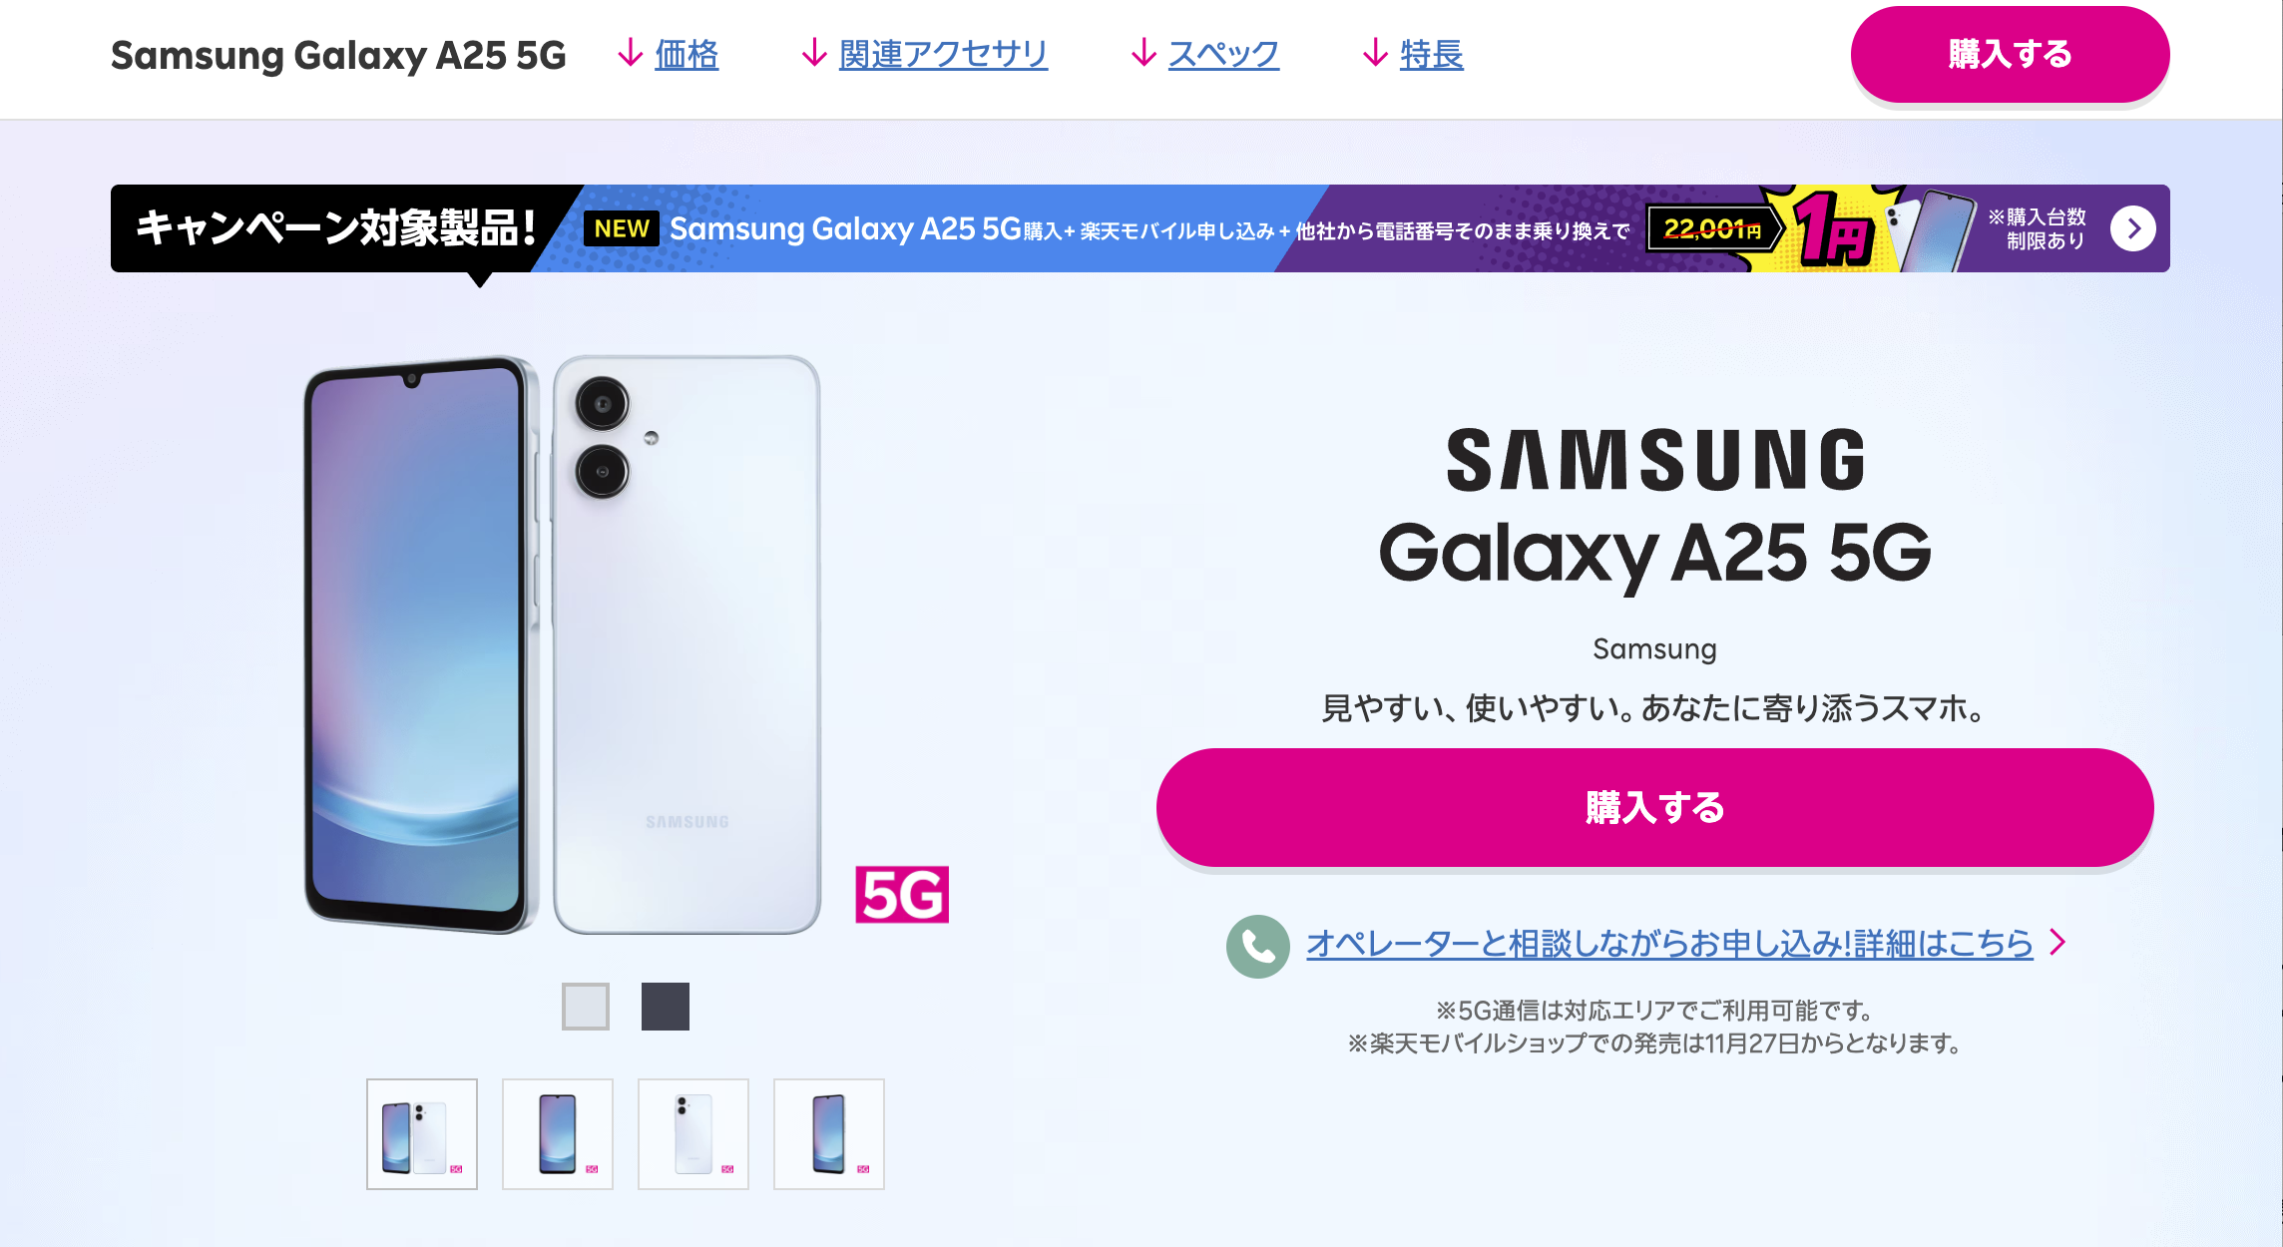Screen dimensions: 2283x1247
Task: Select the dark navy color swatch
Action: click(666, 1006)
